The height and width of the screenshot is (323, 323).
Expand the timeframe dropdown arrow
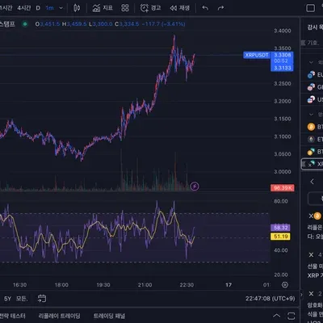point(61,8)
